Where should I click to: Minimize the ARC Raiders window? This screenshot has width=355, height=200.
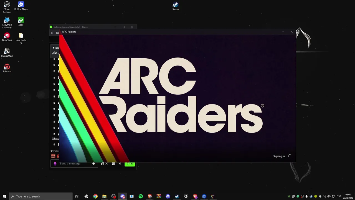point(283,32)
